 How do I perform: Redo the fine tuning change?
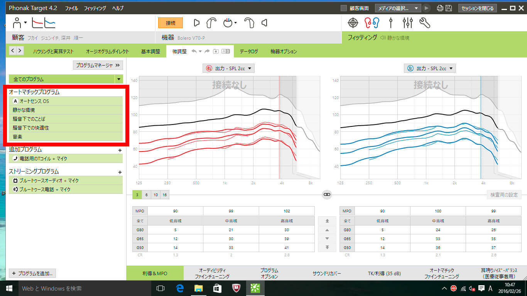click(207, 51)
